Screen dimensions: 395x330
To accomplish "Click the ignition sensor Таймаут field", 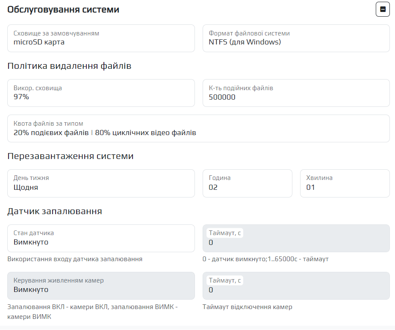I will pyautogui.click(x=296, y=243).
